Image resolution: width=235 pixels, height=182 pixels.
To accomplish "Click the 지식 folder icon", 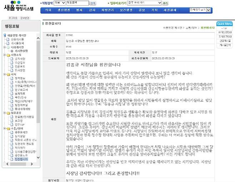I will [9, 74].
